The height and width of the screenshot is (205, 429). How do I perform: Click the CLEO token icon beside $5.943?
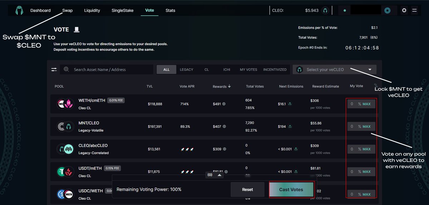tap(325, 10)
